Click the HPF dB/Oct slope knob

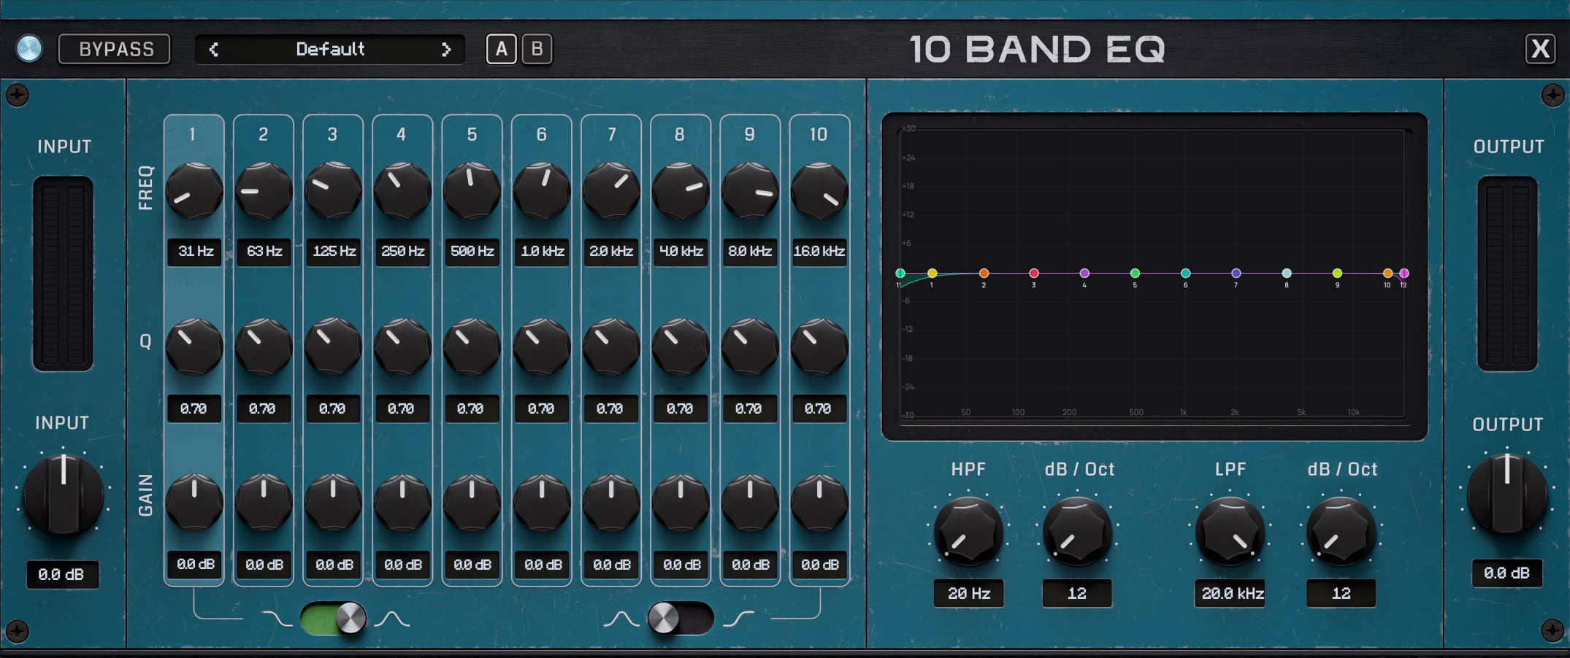pos(1077,532)
